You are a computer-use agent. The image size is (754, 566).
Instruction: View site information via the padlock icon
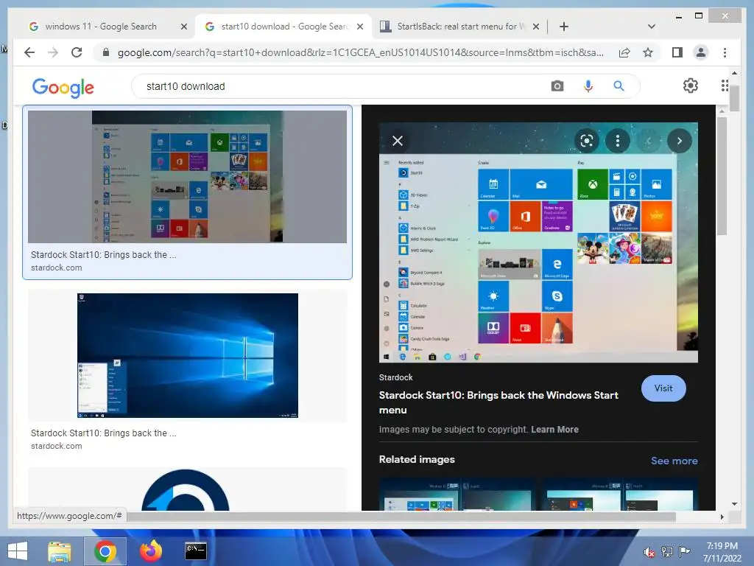tap(106, 52)
